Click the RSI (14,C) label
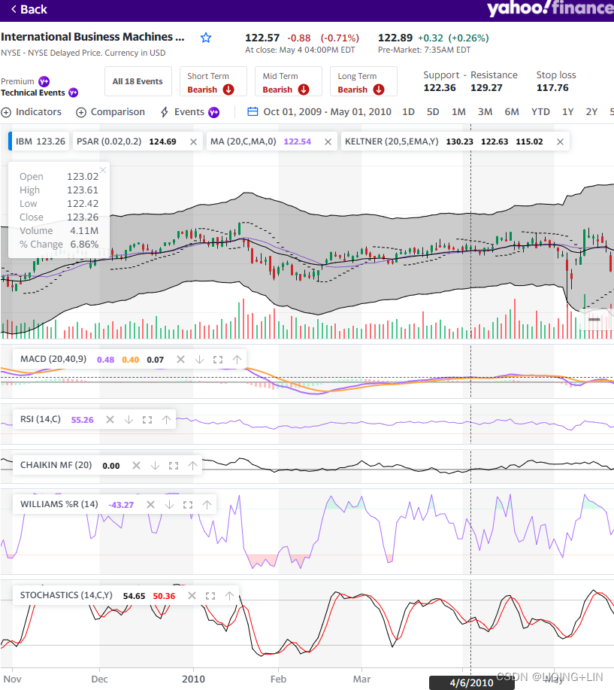 [x=41, y=419]
